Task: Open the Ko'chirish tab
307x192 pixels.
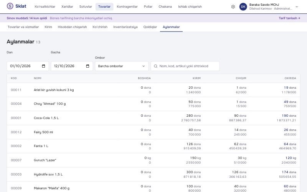Action: 100,27
